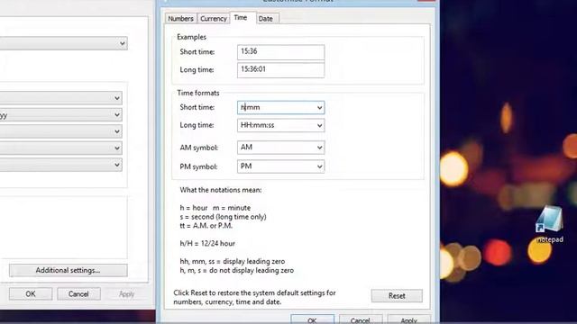Viewport: 577px width, 324px height.
Task: Click the Long time example showing 15:36:01
Action: pyautogui.click(x=280, y=70)
